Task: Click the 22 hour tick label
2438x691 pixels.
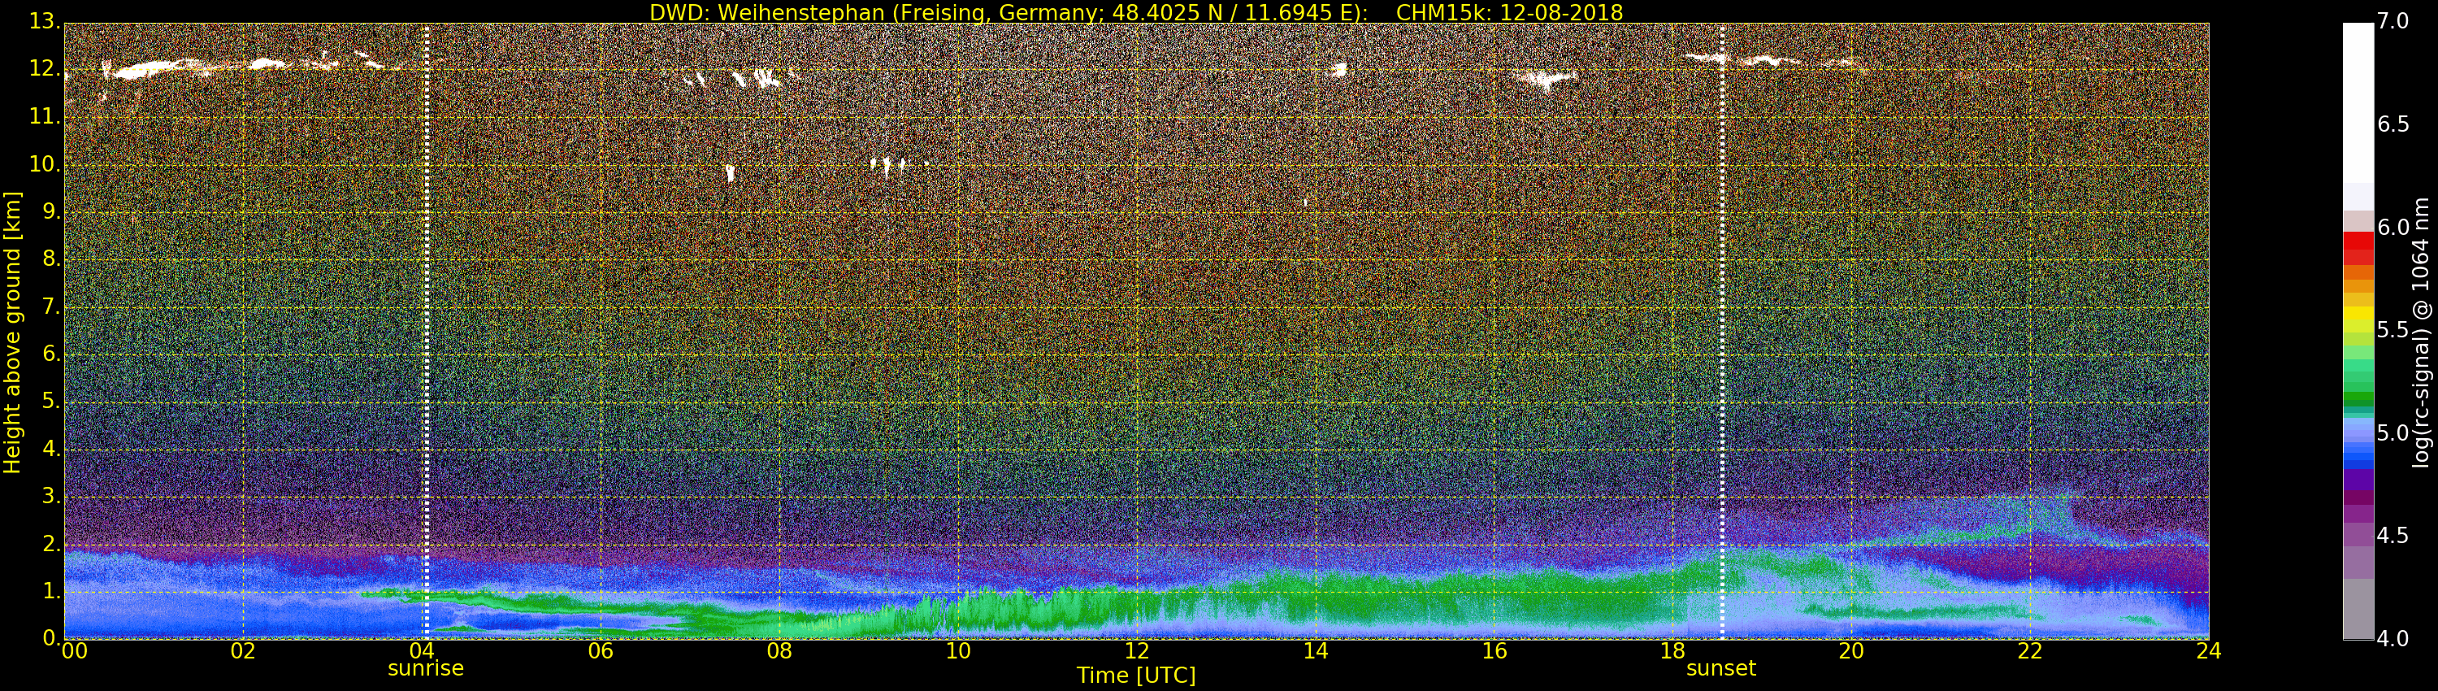Action: [x=2030, y=651]
